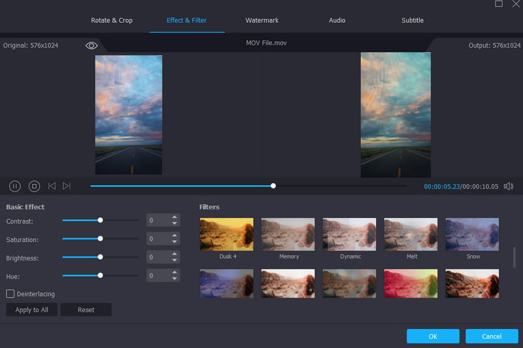
Task: Increase Brightness value with up arrow
Action: (175, 254)
